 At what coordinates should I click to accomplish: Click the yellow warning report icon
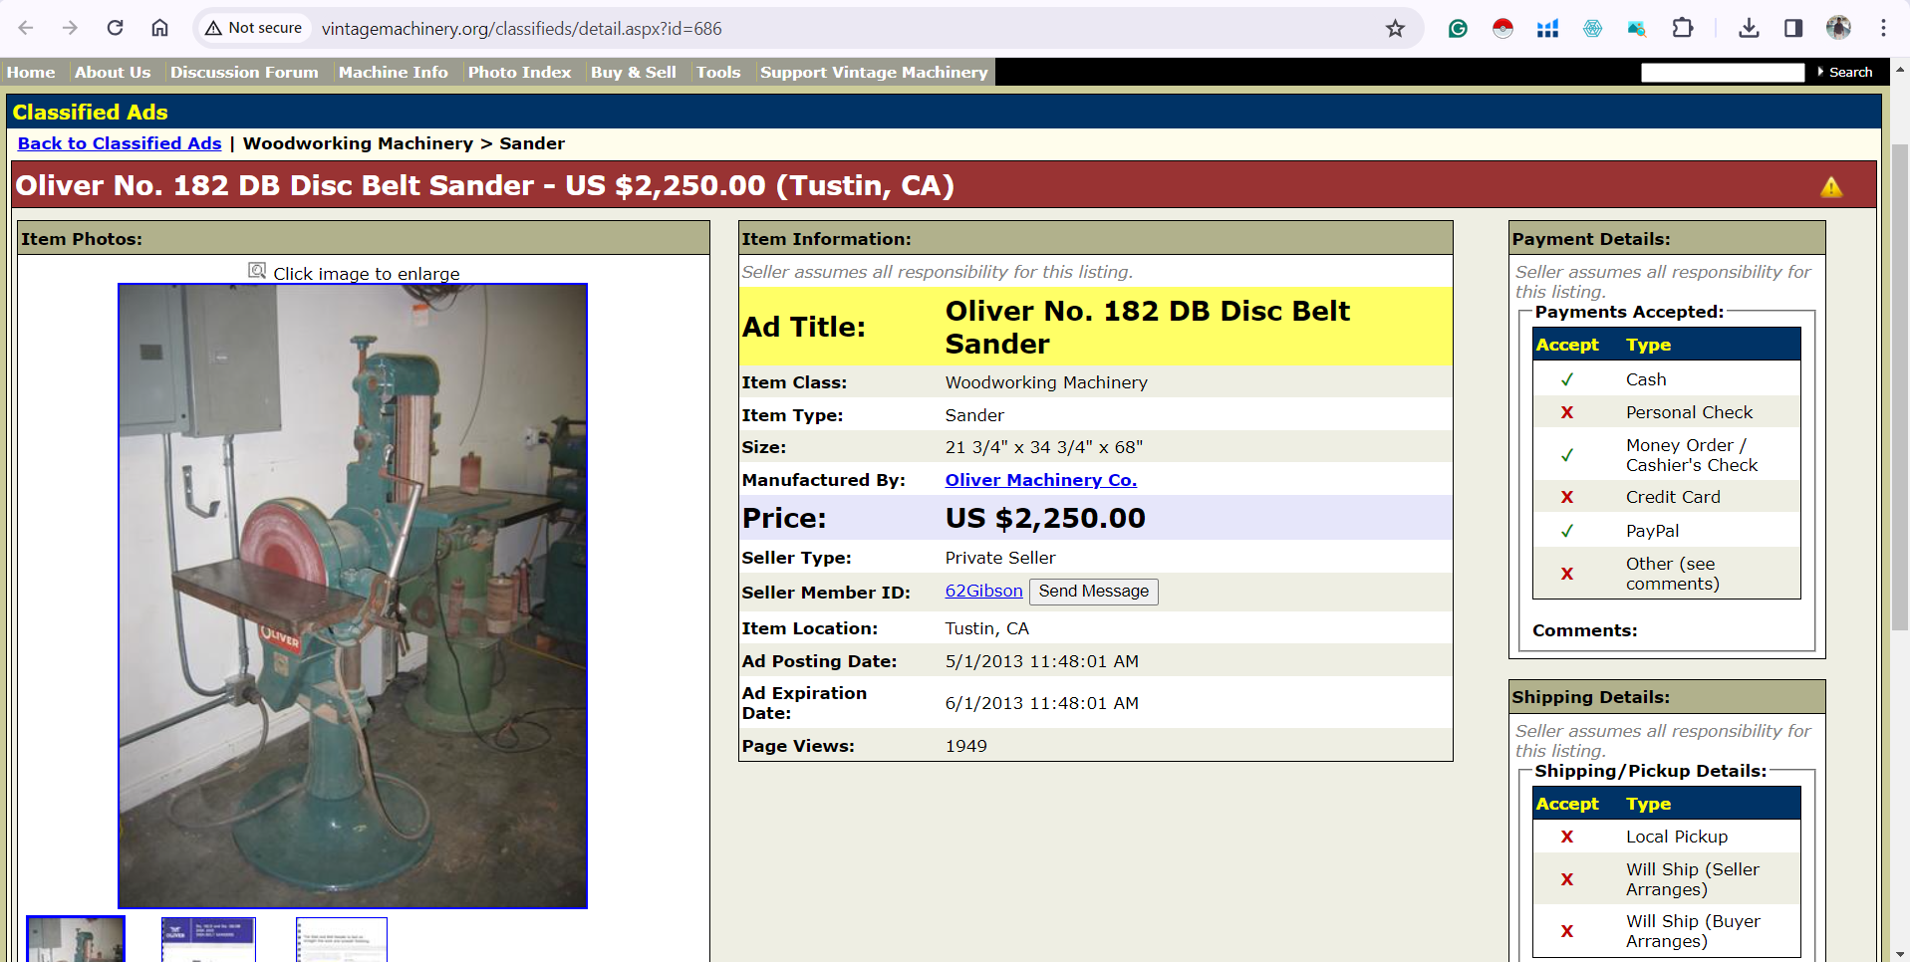(1831, 186)
